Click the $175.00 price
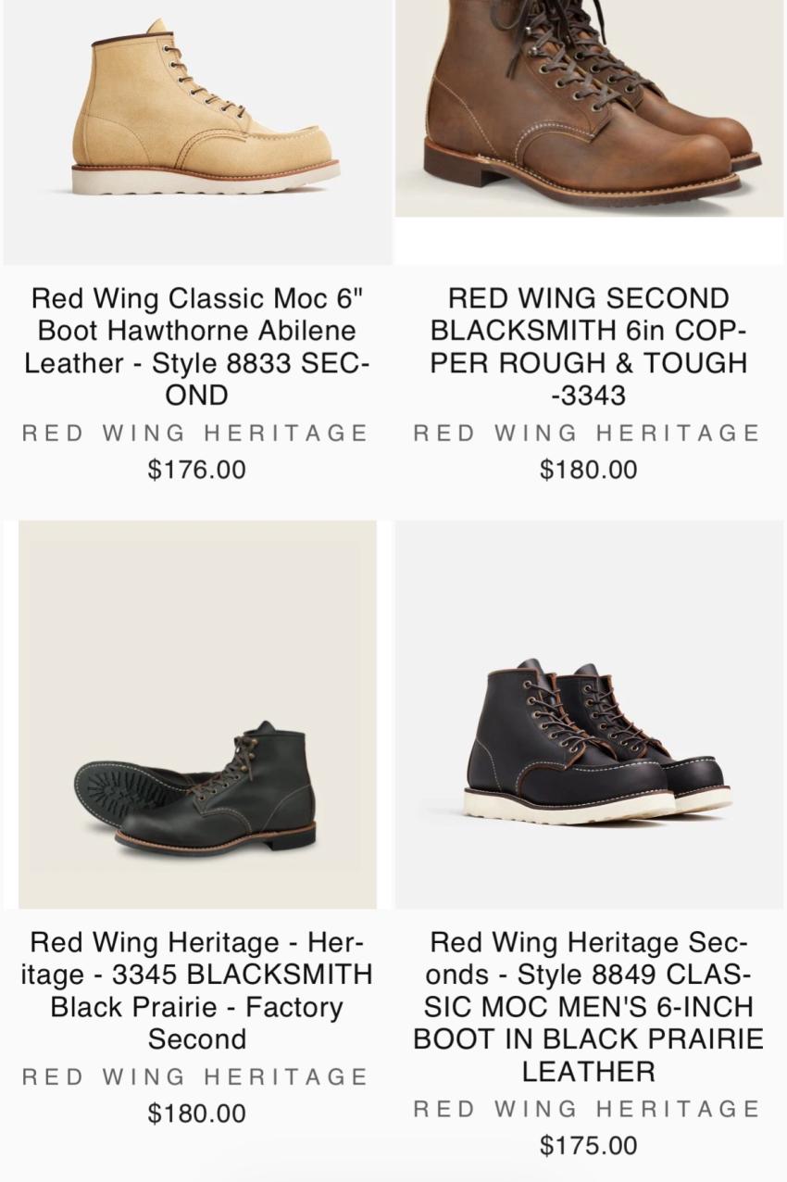Viewport: 787px width, 1182px height. click(x=589, y=1146)
